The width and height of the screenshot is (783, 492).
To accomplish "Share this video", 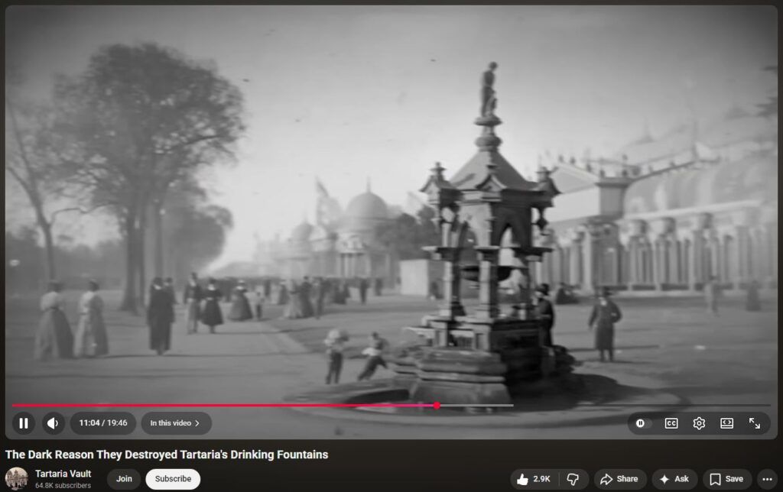I will coord(619,479).
